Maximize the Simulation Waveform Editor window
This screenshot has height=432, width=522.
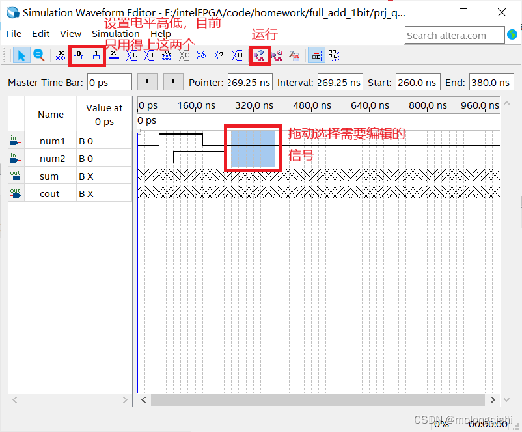(463, 12)
